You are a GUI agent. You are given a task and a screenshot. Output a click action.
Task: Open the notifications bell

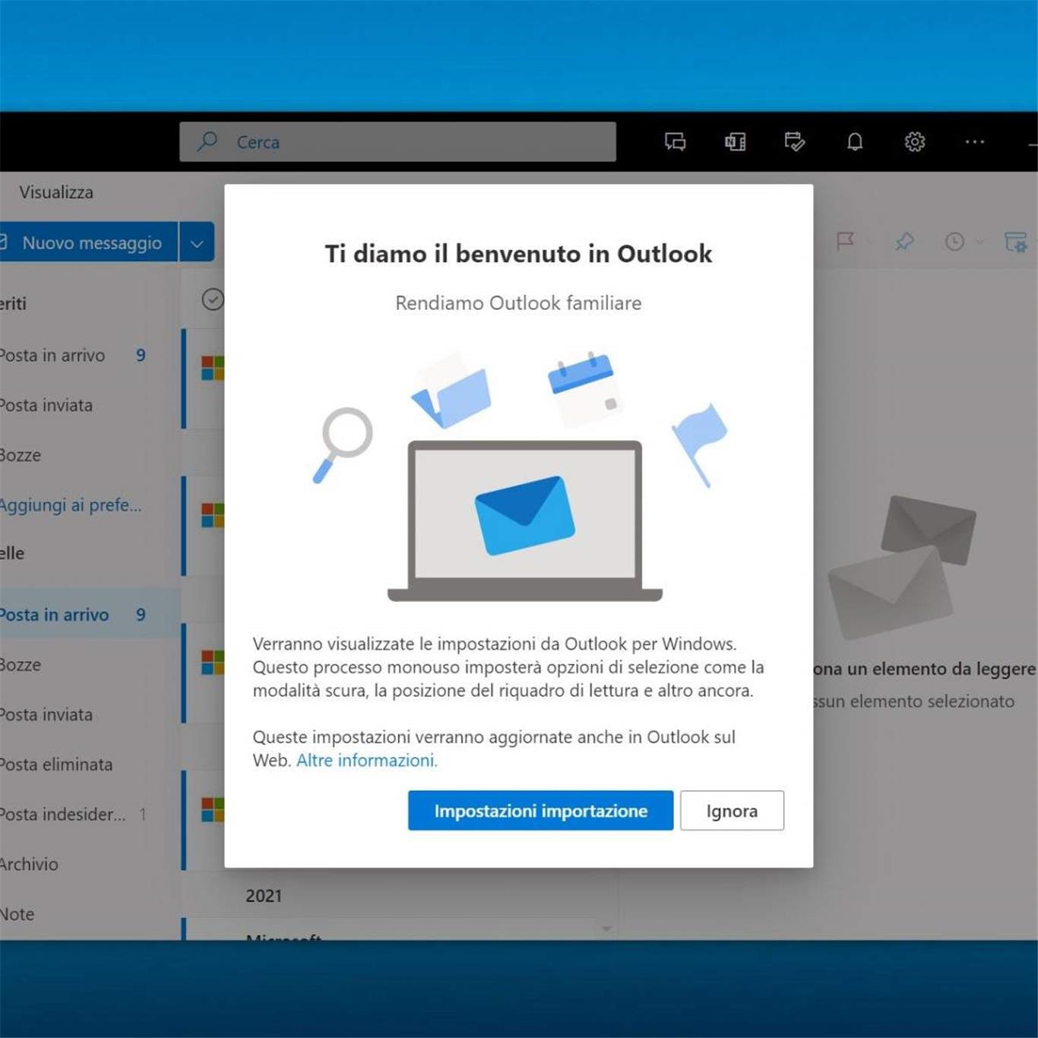tap(855, 142)
